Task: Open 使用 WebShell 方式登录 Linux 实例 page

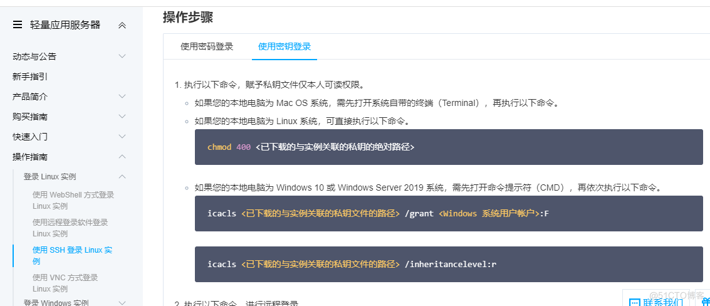Action: [x=73, y=201]
